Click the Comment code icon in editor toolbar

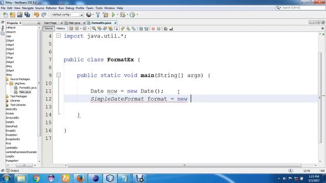pos(166,28)
